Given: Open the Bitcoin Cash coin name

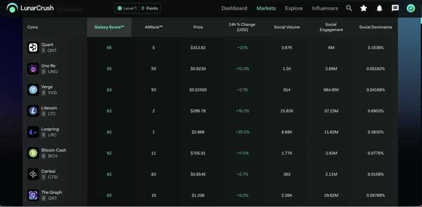Looking at the screenshot, I should point(53,150).
